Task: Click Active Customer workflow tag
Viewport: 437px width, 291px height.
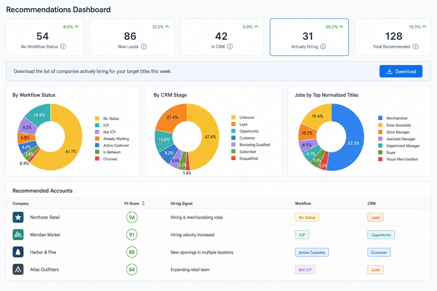Action: point(312,252)
